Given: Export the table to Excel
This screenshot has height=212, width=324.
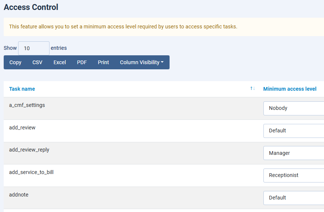Looking at the screenshot, I should (x=59, y=62).
